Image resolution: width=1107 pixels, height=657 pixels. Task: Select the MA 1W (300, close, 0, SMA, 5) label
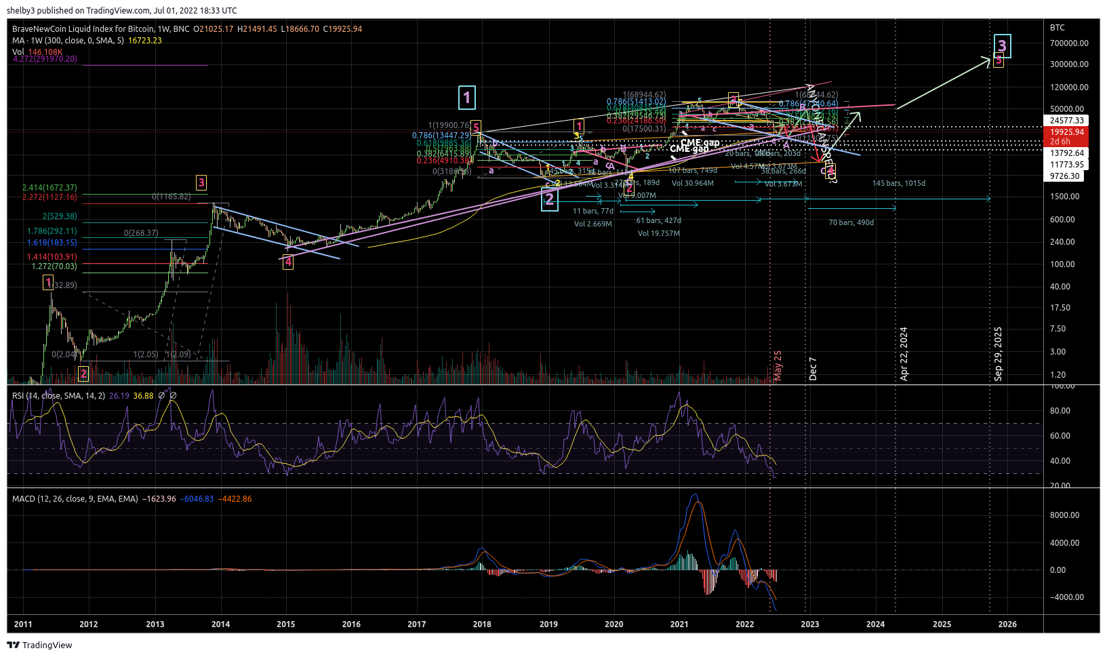[x=68, y=41]
